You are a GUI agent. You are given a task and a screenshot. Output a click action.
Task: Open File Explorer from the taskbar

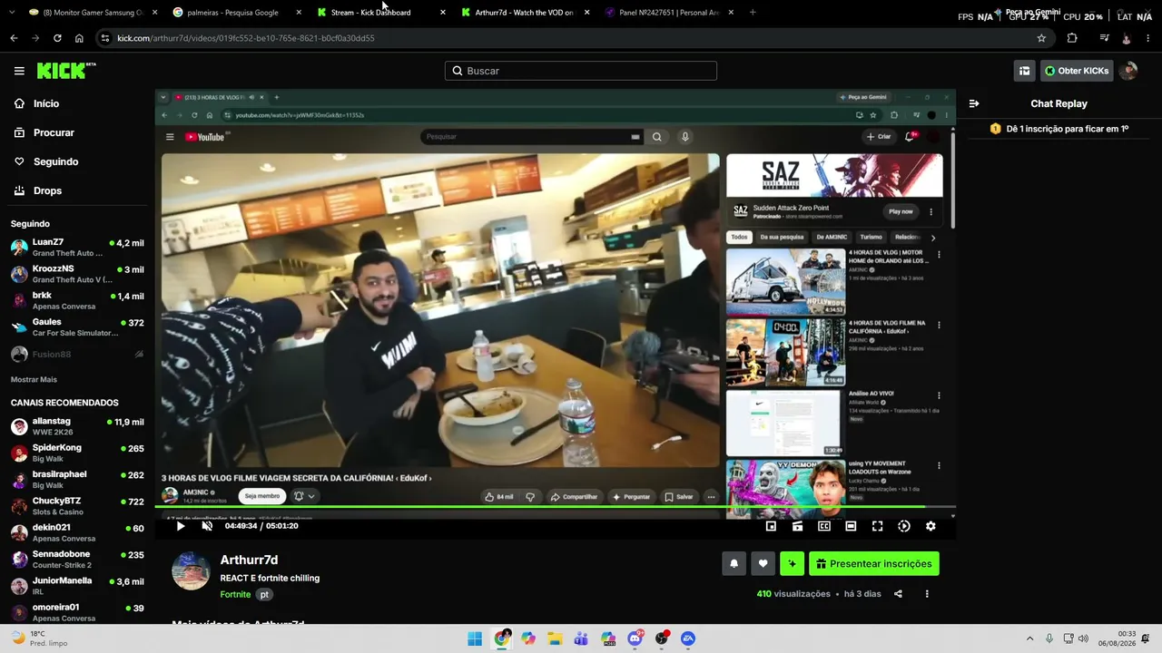click(x=555, y=638)
